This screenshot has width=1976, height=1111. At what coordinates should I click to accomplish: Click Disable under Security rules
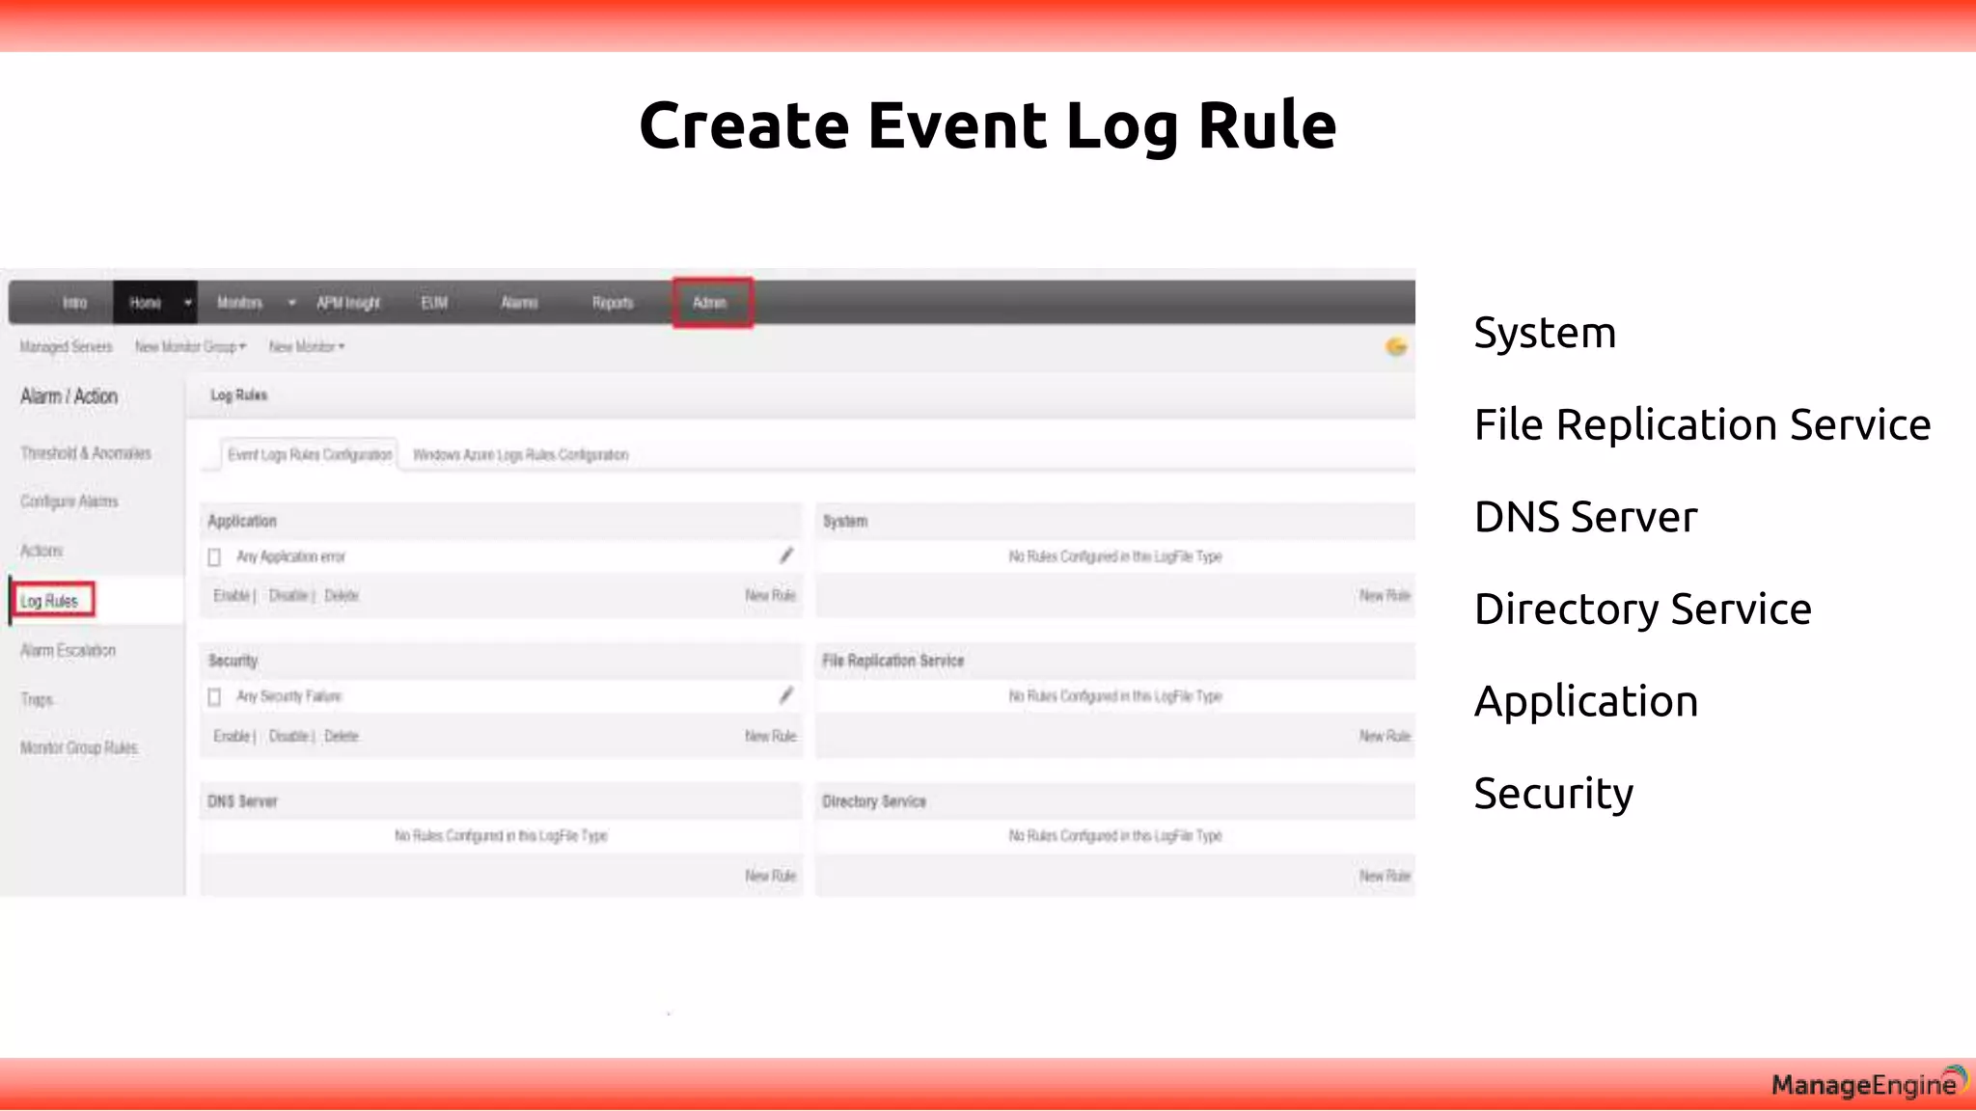(288, 736)
